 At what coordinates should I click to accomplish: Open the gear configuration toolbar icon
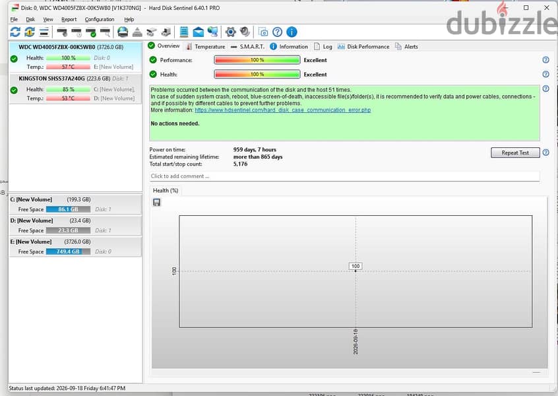tap(231, 32)
